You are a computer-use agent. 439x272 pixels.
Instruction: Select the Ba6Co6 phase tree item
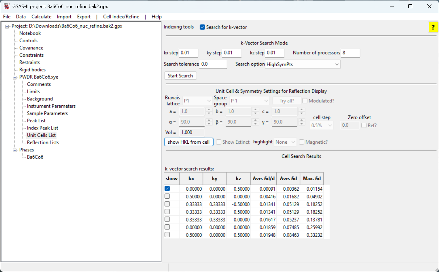click(35, 157)
